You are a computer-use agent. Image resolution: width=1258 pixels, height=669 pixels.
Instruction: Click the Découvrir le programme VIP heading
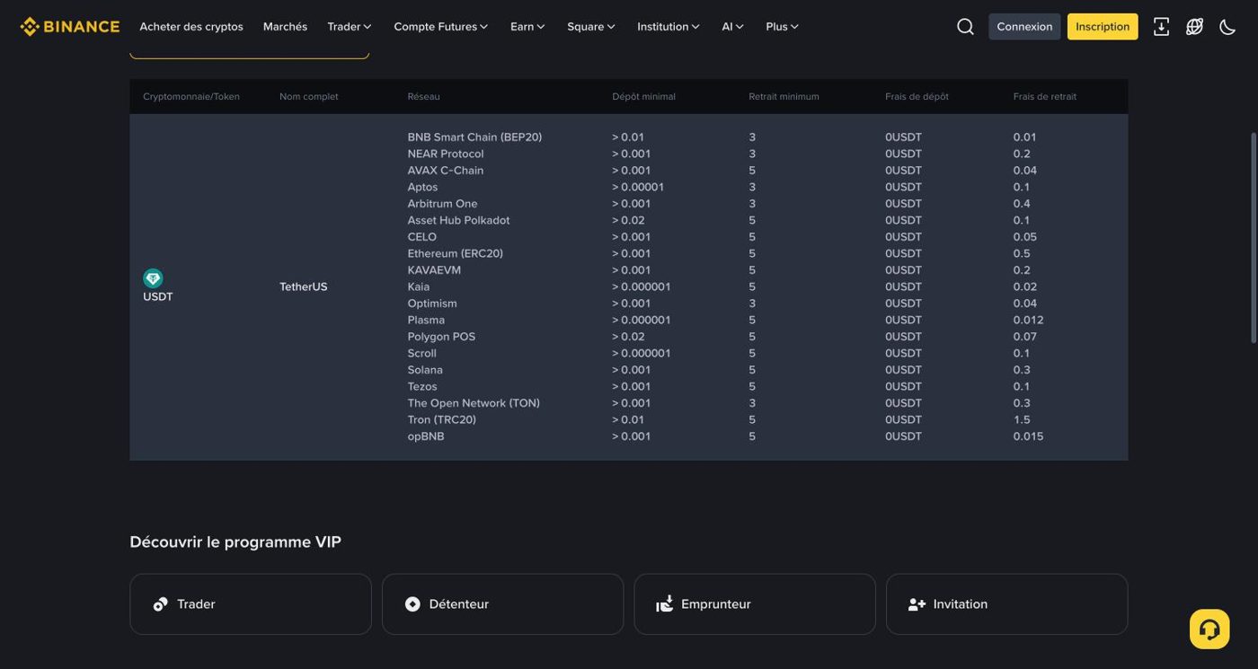[x=235, y=542]
